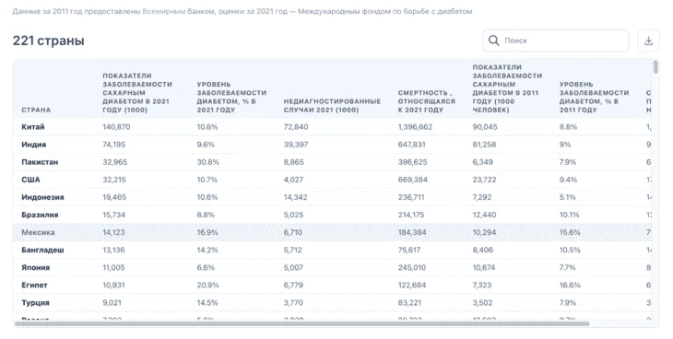Sort by Уровень заболеваемости % 2021 header
This screenshot has height=339, width=673.
click(x=231, y=97)
